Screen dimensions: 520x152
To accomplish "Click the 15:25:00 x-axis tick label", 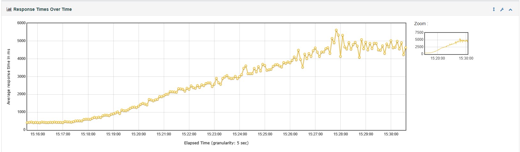I will click(265, 134).
